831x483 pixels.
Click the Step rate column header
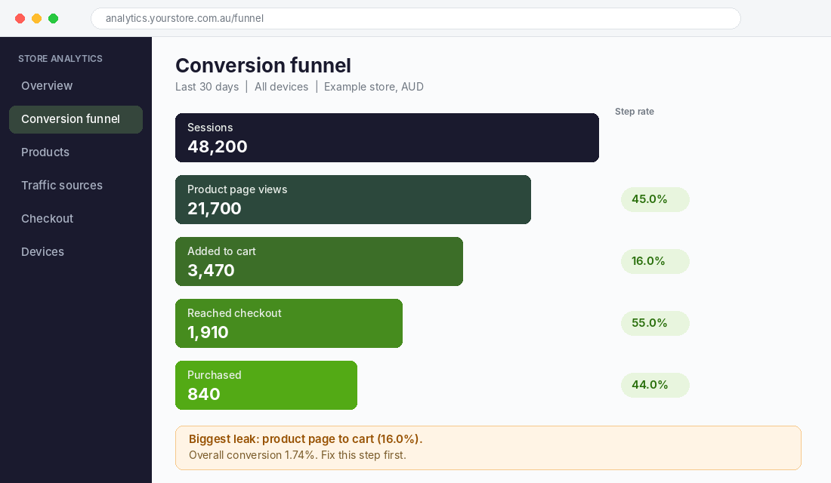[x=635, y=112]
